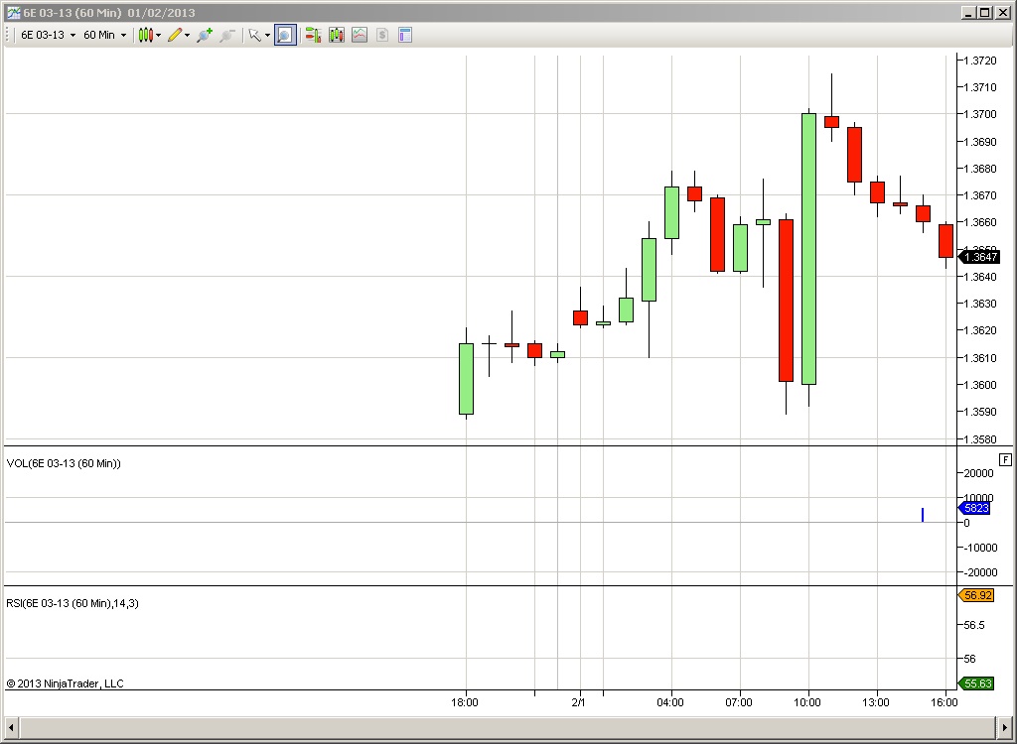Click the blue 5823 volume marker
The width and height of the screenshot is (1017, 744).
(974, 508)
